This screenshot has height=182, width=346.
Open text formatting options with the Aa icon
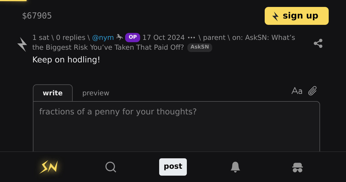coord(297,91)
